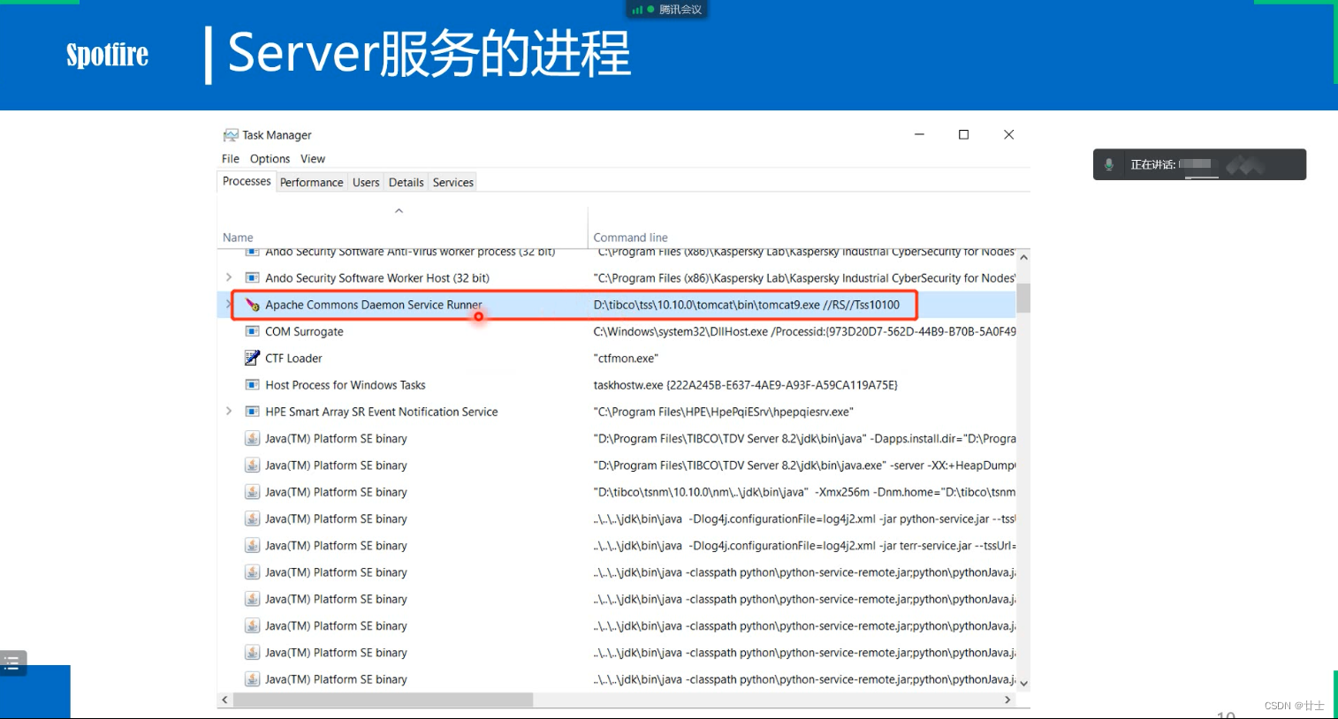
Task: Click the Tencent Meeting signal indicator at top
Action: pos(637,10)
